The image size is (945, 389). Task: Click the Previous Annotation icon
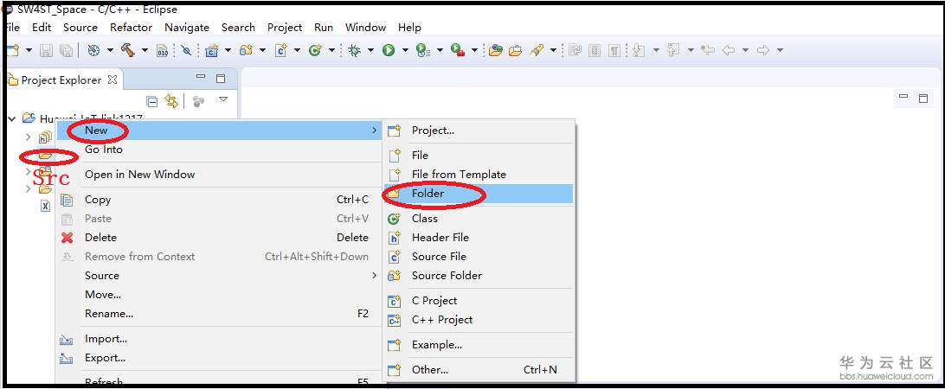tap(674, 51)
